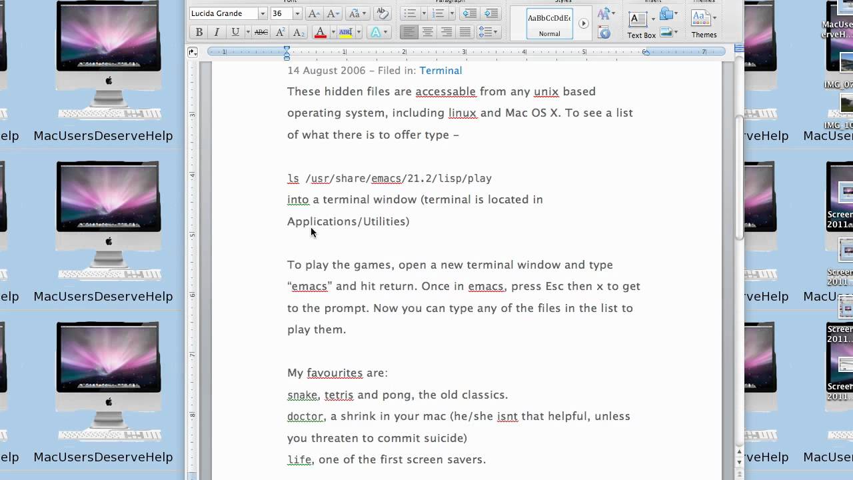Click the underlined word "linux"
The image size is (853, 480).
pyautogui.click(x=462, y=113)
